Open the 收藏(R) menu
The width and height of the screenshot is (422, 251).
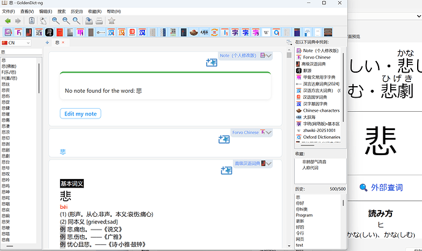pos(95,11)
